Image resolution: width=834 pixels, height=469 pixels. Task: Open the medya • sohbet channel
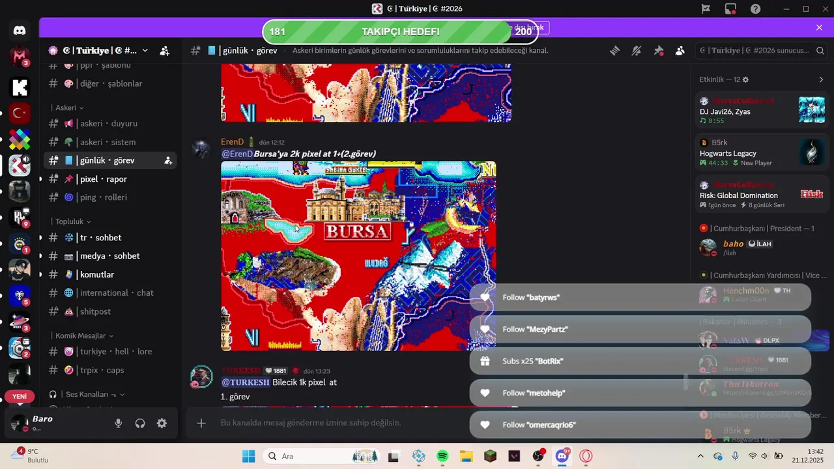tap(109, 256)
